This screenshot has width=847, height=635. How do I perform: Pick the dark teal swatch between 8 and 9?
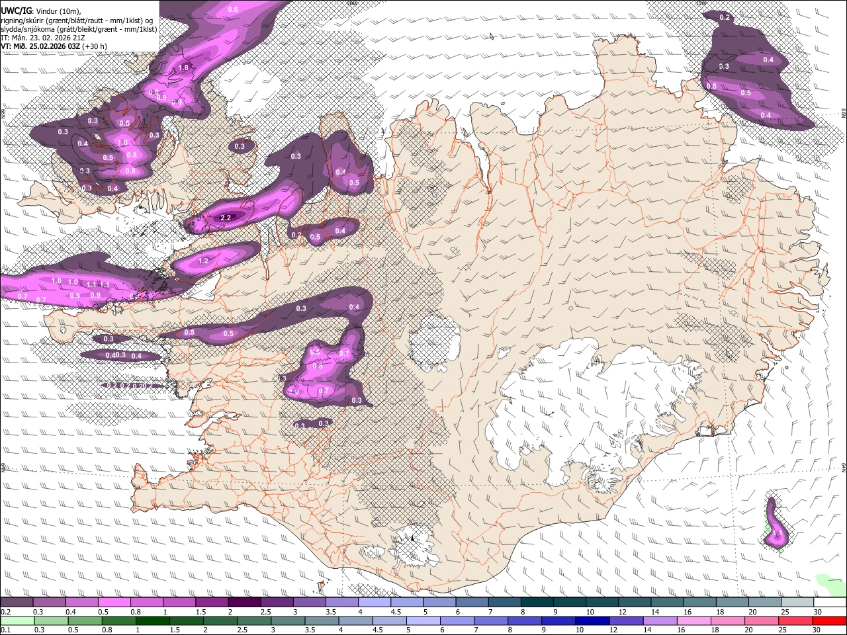537,602
